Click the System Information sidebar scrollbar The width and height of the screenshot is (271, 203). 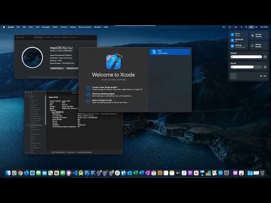(x=46, y=110)
